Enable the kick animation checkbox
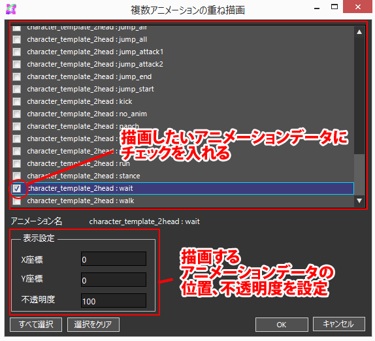Screen dimensions: 375x341 (x=17, y=102)
